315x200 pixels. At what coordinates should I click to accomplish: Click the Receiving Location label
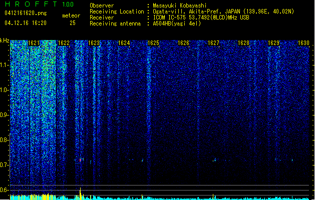pos(117,11)
